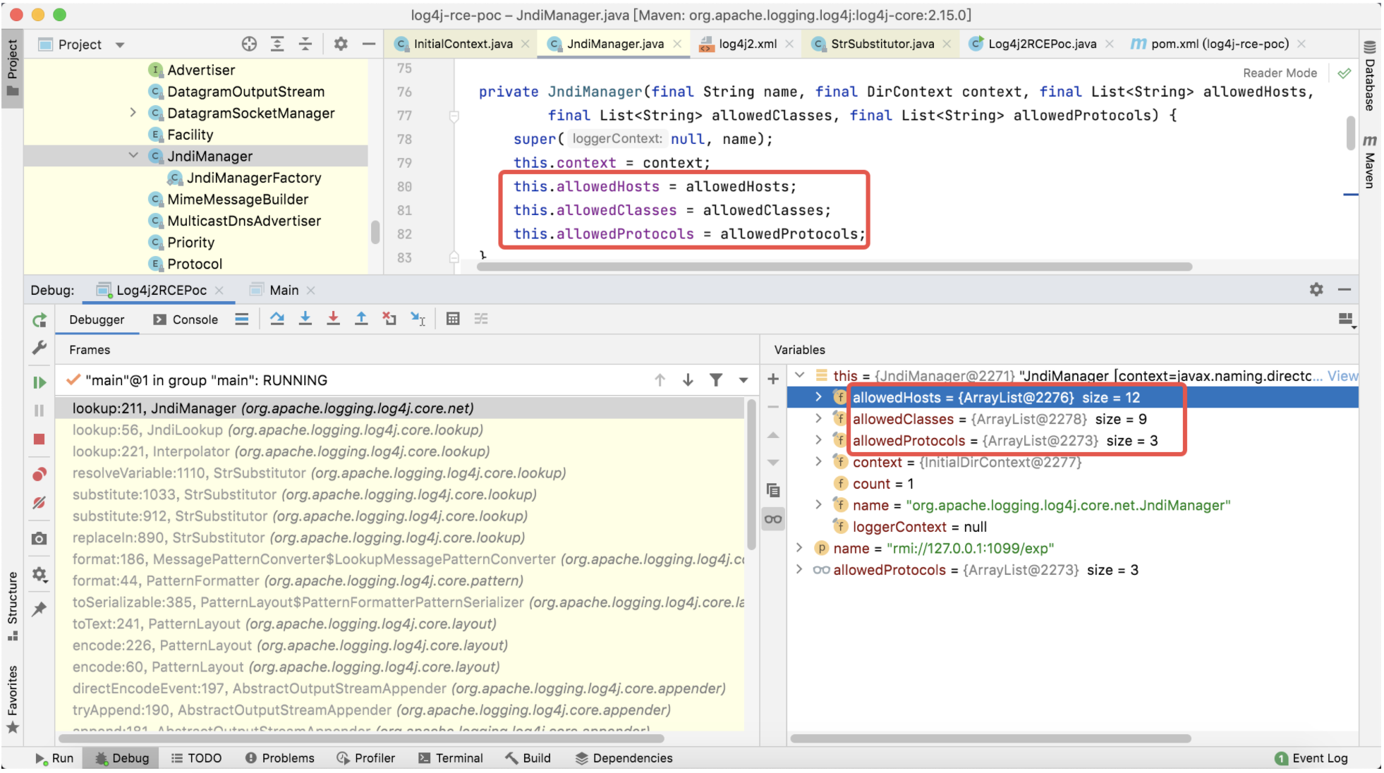Click the Duplicate Watch icon

click(773, 491)
